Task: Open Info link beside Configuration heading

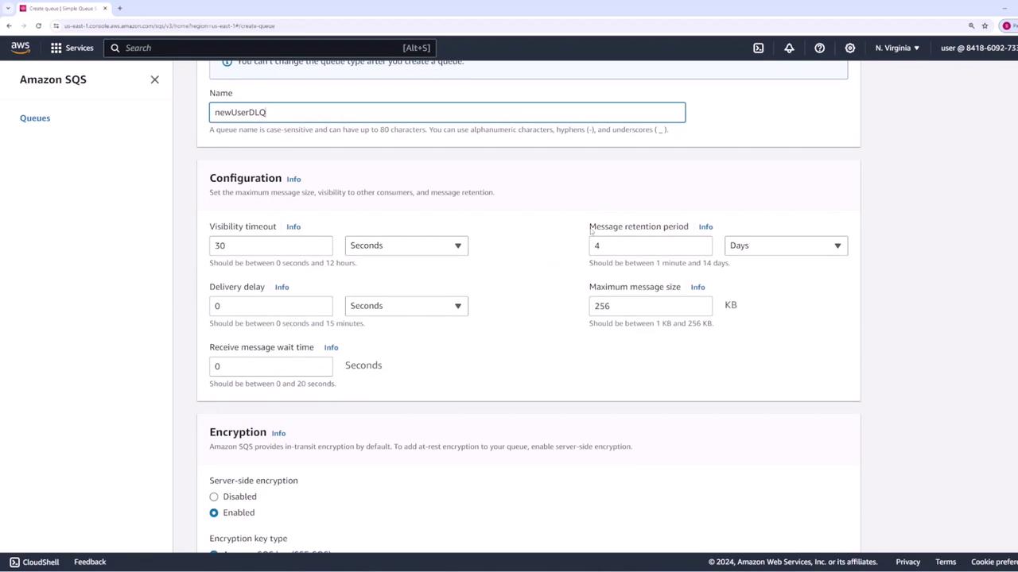Action: click(x=293, y=179)
